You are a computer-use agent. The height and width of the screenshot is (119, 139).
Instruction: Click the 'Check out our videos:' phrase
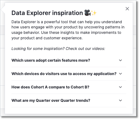[x=85, y=49]
